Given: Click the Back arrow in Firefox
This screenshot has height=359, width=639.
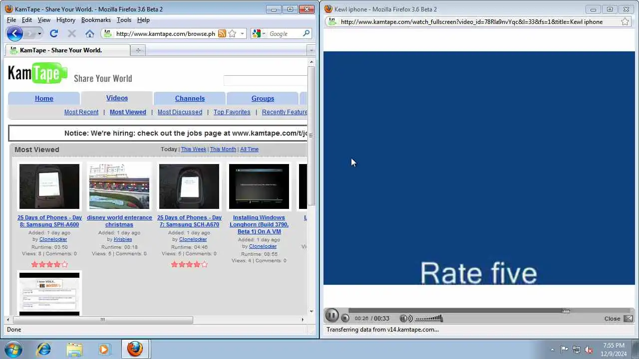Looking at the screenshot, I should tap(15, 33).
